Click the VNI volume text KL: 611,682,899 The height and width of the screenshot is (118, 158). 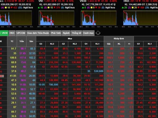coord(48,4)
